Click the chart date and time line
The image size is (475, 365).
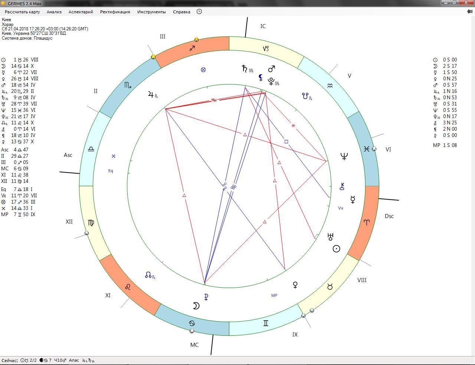tap(45, 29)
